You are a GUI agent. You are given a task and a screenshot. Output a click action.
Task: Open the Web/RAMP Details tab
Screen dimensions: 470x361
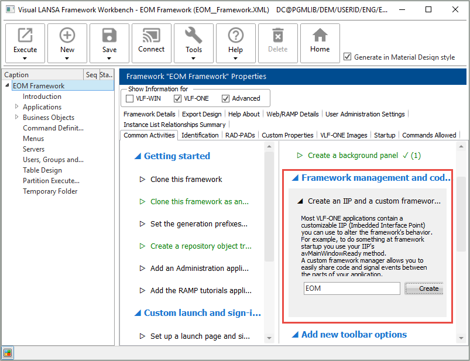pyautogui.click(x=293, y=114)
